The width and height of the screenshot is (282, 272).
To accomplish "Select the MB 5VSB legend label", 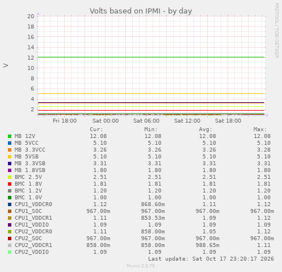I will [27, 157].
